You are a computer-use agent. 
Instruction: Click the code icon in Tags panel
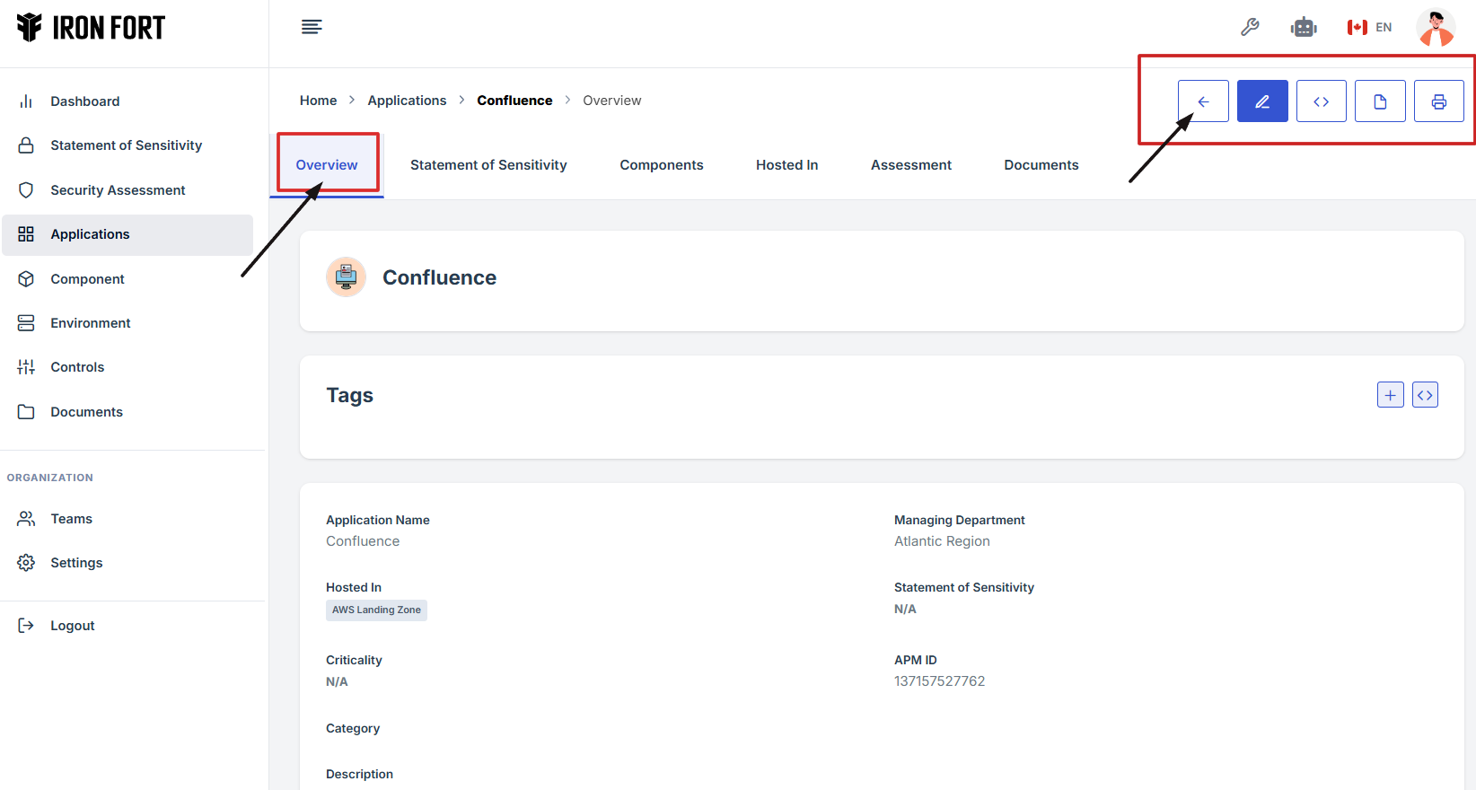pos(1425,395)
